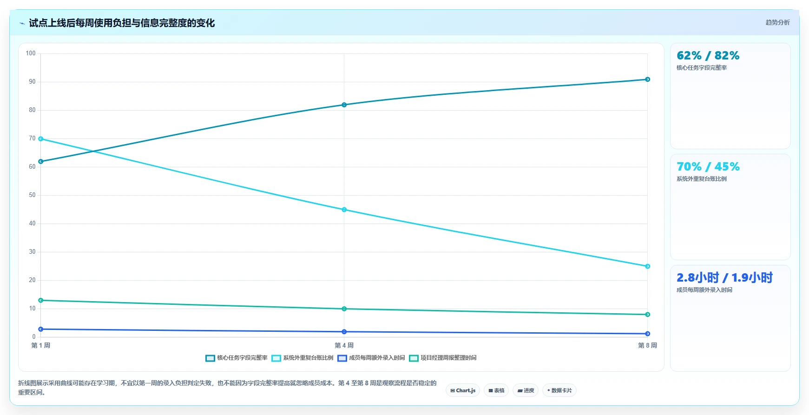
Task: Select 核心任务字段完整率 point at 第 1 周
Action: coord(41,162)
